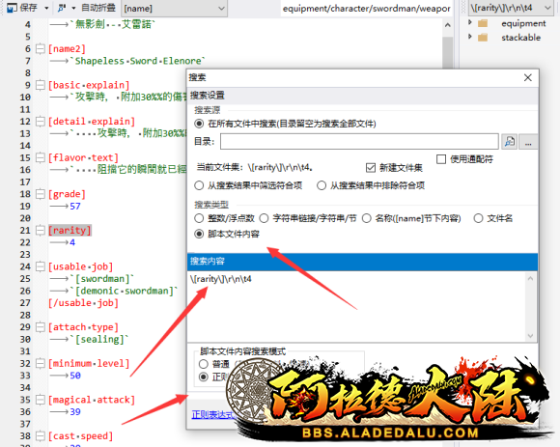The image size is (560, 447).
Task: Click the equipment folder icon
Action: click(x=483, y=23)
